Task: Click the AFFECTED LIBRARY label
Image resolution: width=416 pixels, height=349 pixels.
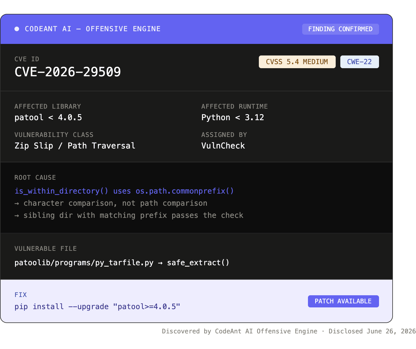Action: [x=48, y=107]
